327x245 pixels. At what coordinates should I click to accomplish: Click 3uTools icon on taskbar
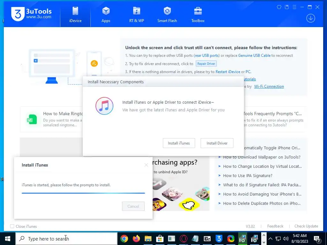[219, 239]
